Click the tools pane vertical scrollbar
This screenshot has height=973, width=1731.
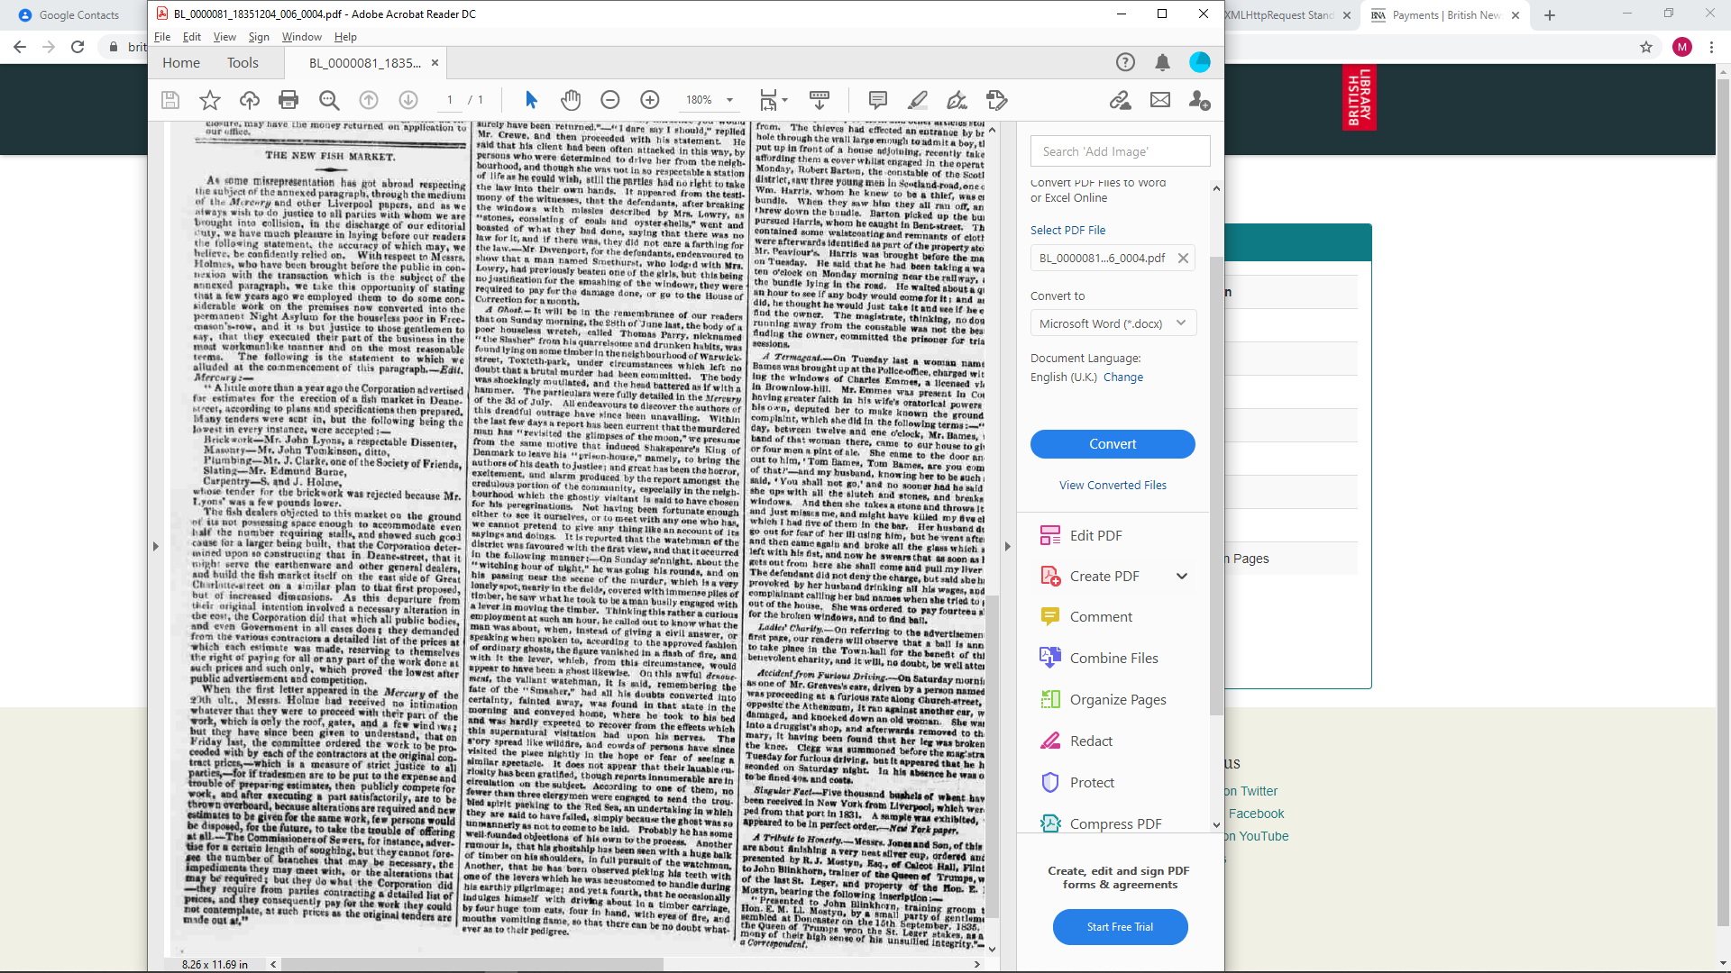[1216, 486]
